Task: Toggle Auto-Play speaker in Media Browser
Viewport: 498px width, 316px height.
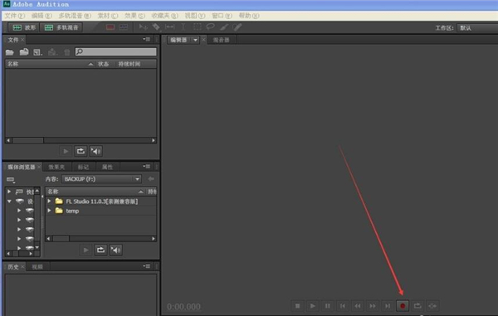Action: point(115,250)
